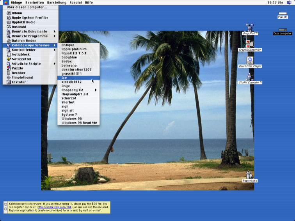Click the Apple menu icon
Screen dimensions: 295x221
tap(5, 2)
